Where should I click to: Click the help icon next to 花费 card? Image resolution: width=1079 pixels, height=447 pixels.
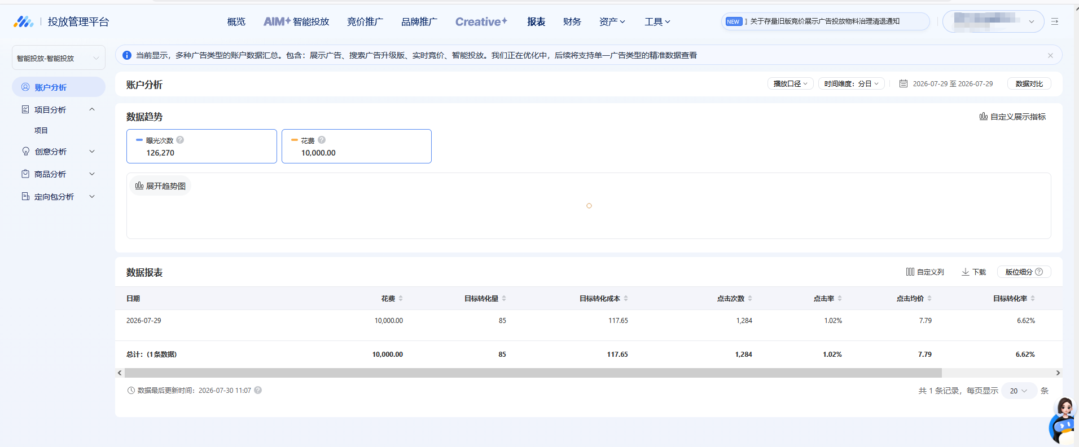[x=322, y=140]
